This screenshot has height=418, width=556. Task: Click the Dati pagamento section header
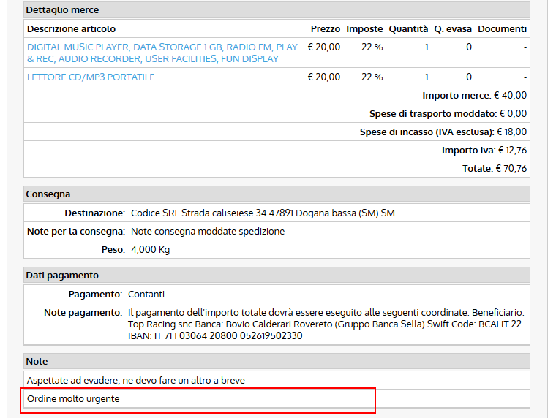tap(277, 275)
